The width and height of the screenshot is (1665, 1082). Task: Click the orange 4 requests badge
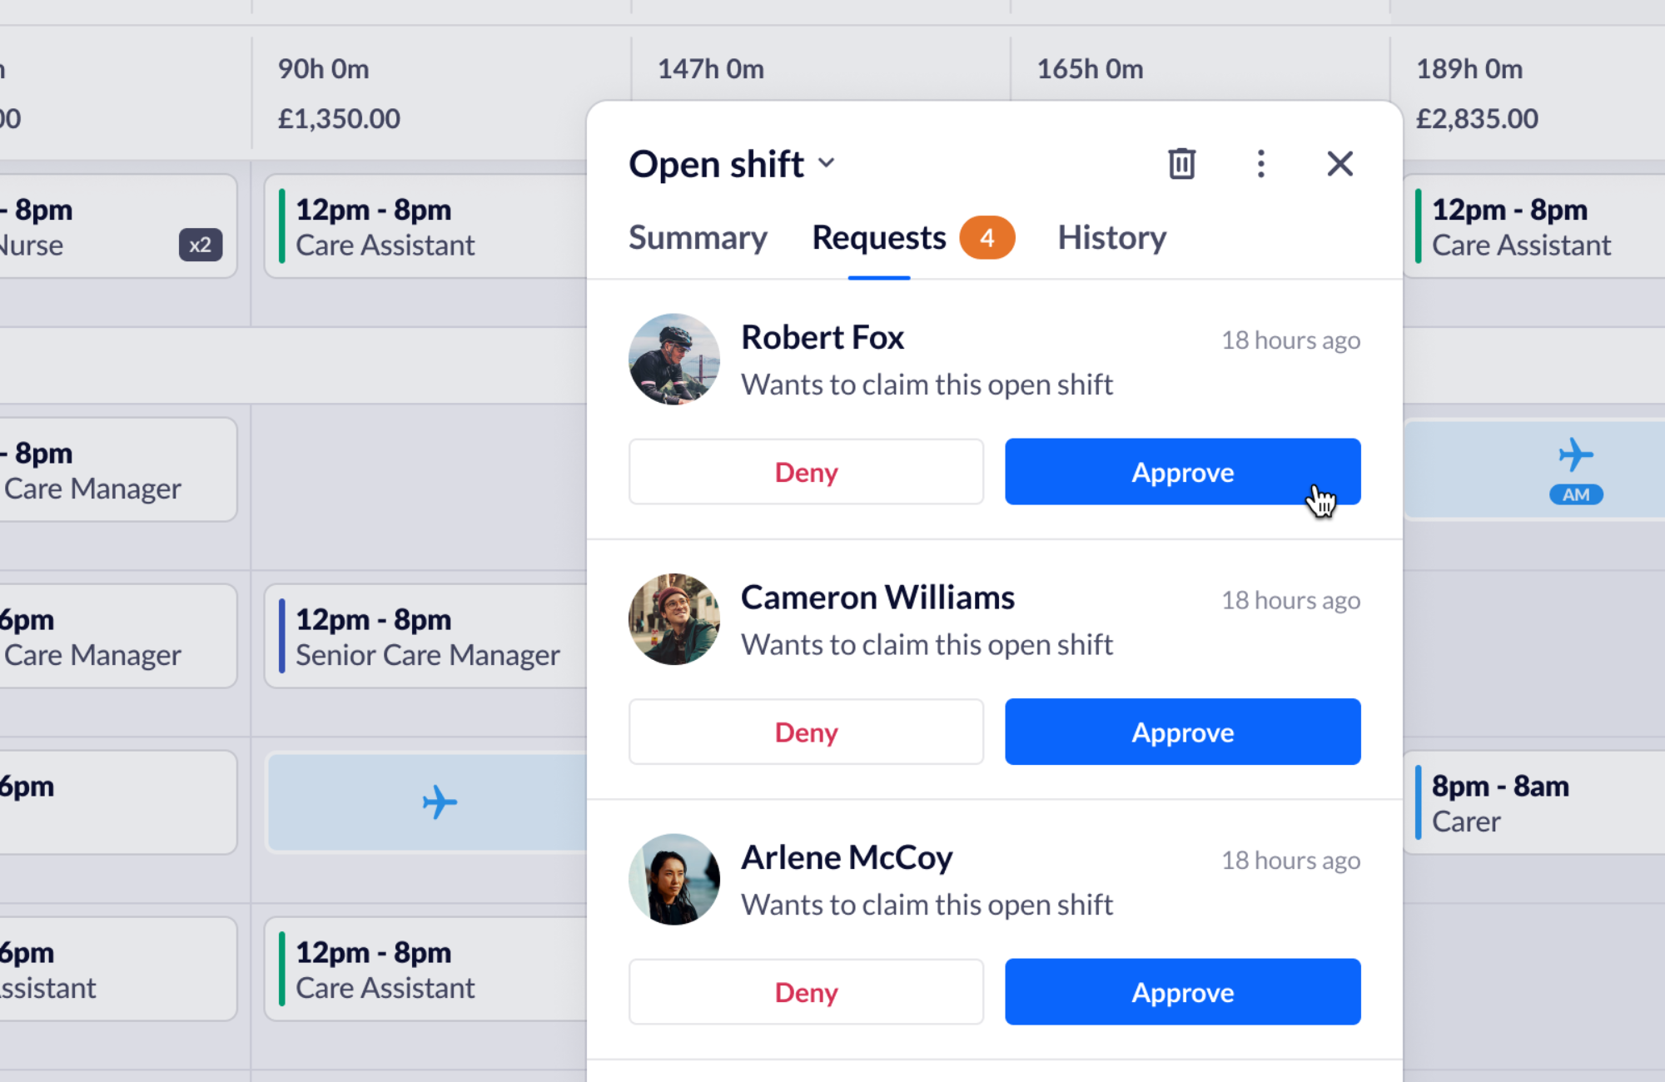tap(987, 238)
